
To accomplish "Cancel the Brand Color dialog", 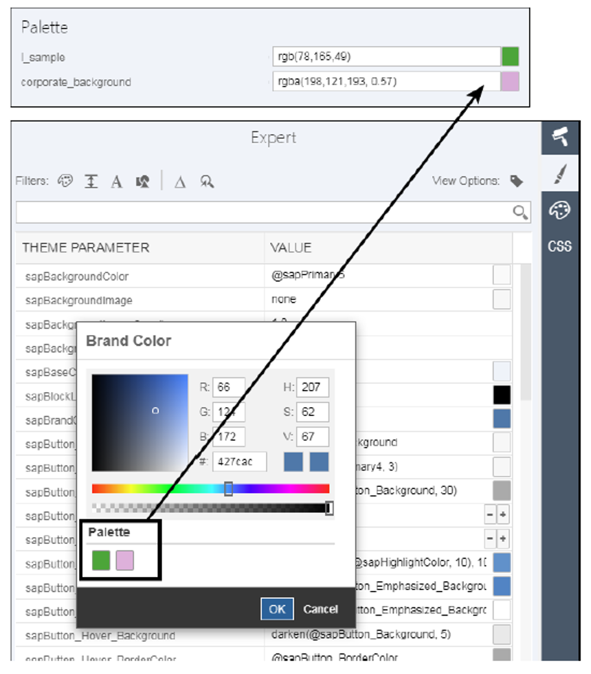I will [x=320, y=609].
